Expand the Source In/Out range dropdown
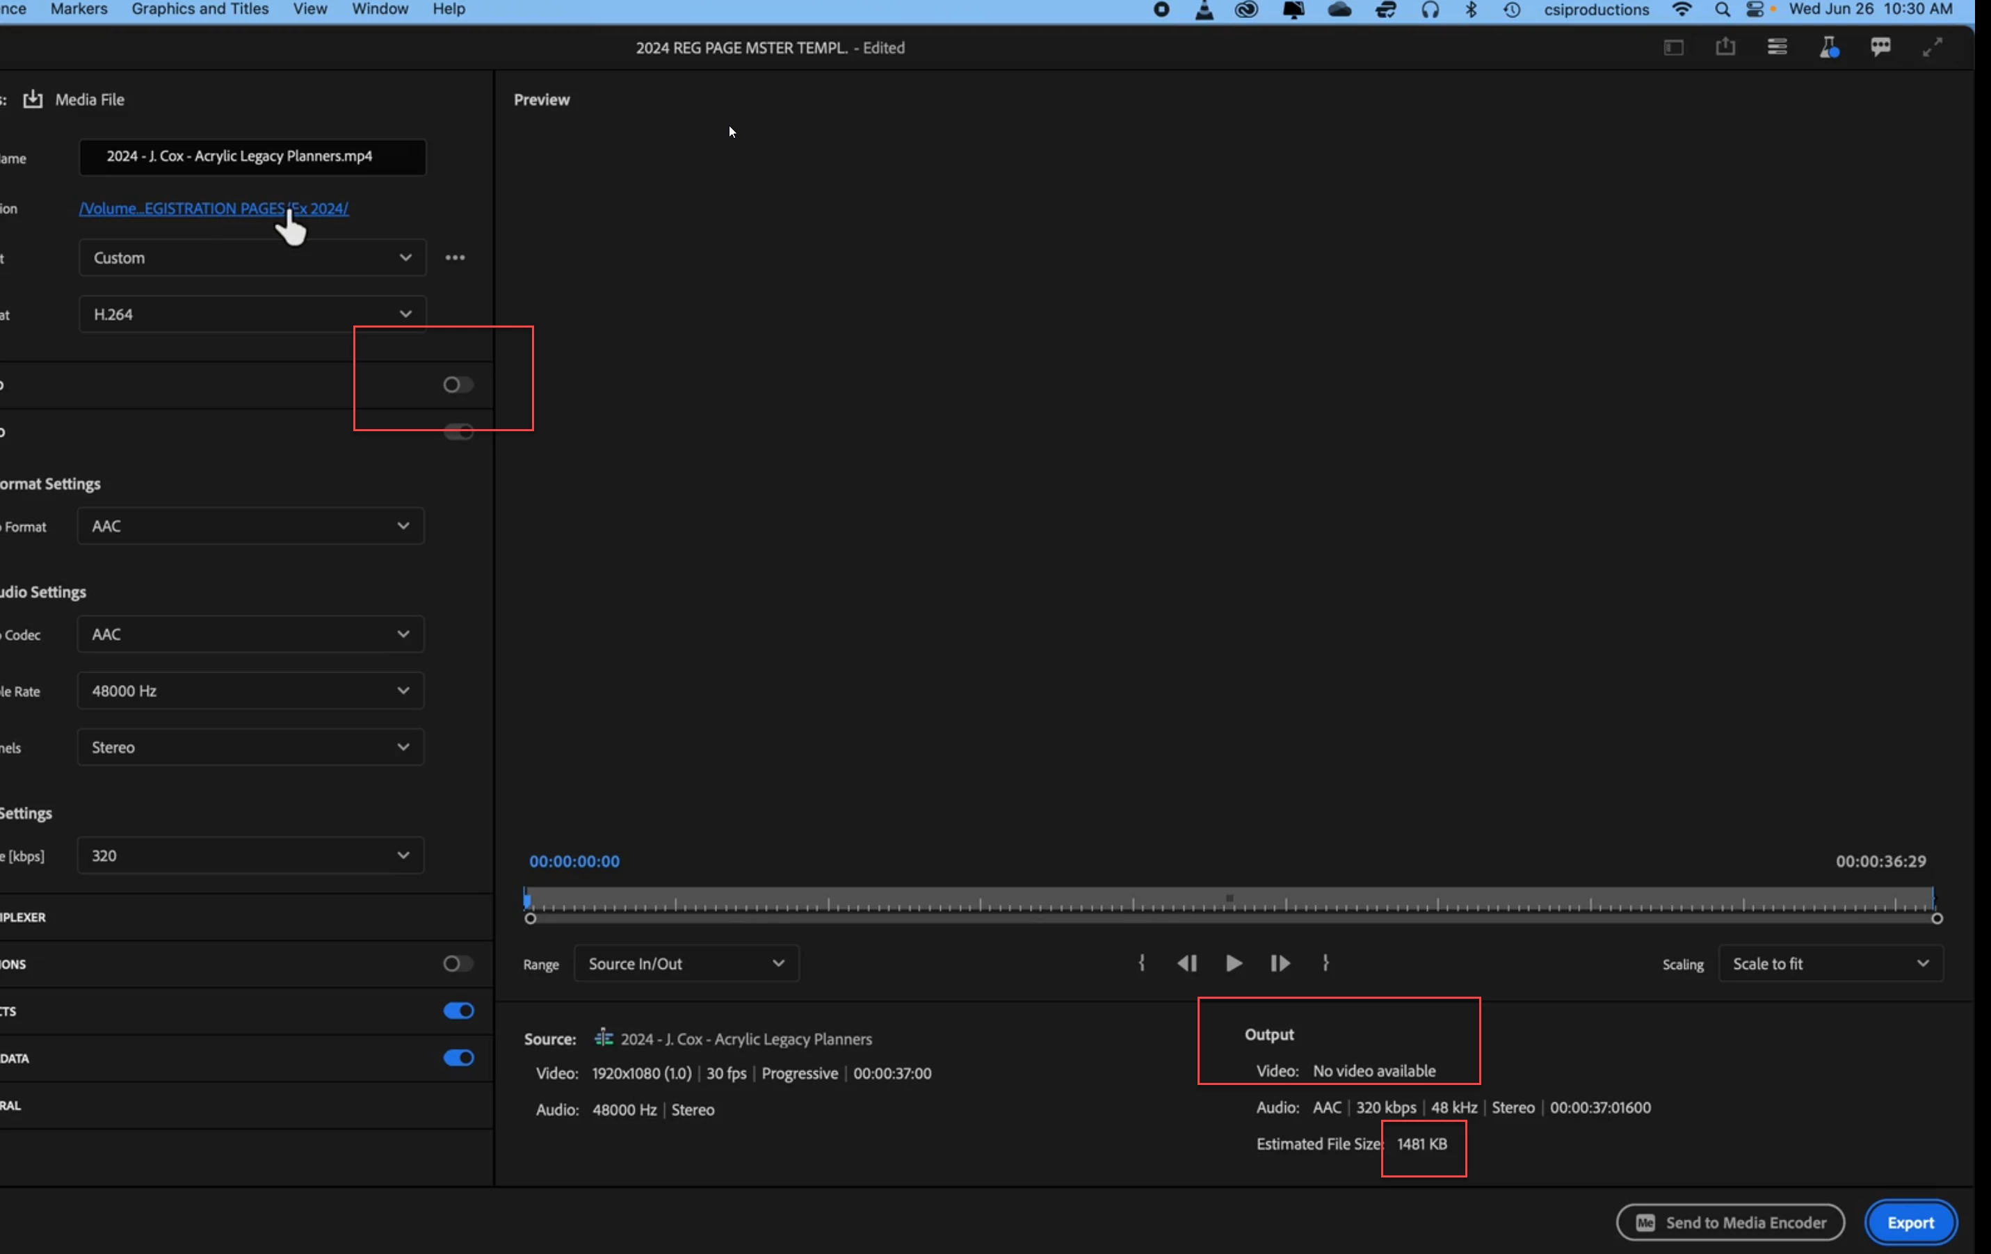The image size is (1991, 1254). click(x=686, y=964)
